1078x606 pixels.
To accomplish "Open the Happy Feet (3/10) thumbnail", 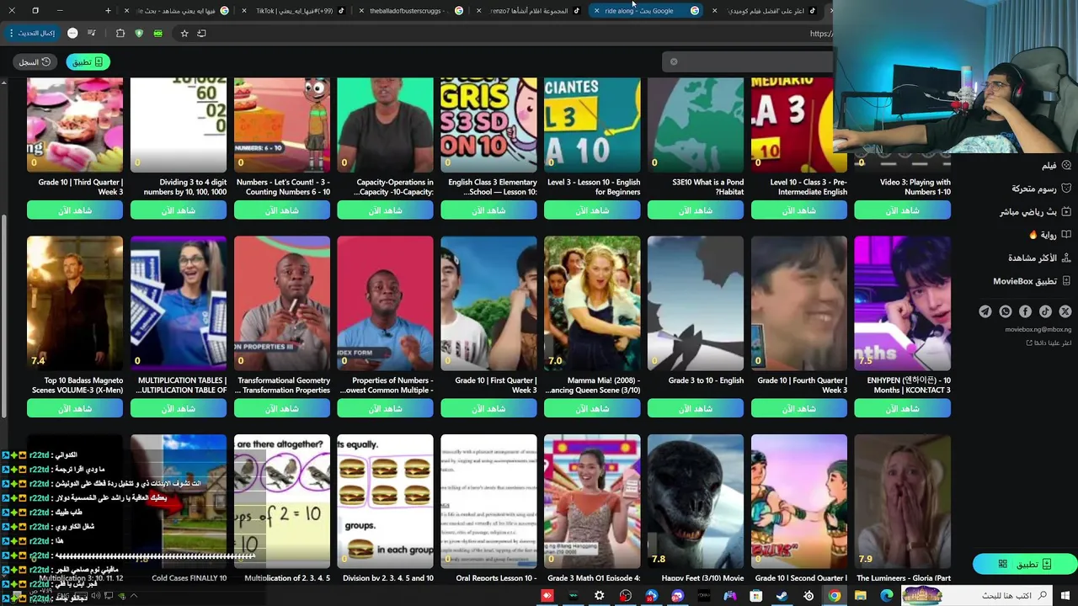I will click(696, 502).
